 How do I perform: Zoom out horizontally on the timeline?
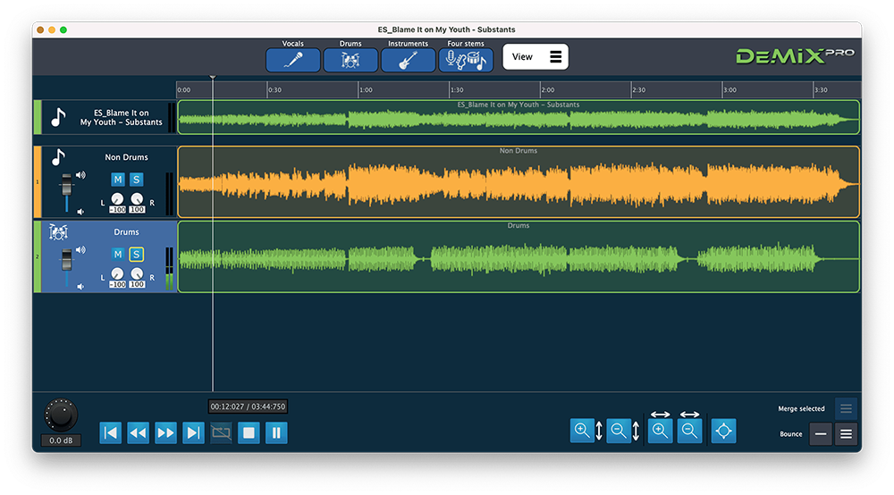[689, 432]
